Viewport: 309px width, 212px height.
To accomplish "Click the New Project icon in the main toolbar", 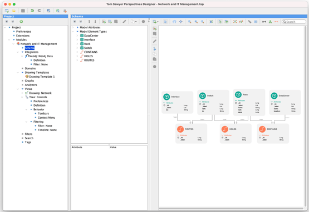I will point(7,11).
